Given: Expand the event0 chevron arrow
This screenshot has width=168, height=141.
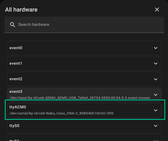Looking at the screenshot, I should (x=156, y=48).
